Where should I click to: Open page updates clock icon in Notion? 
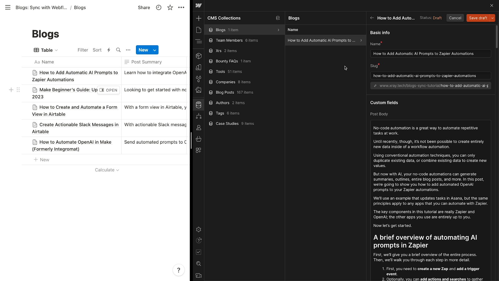[x=159, y=7]
